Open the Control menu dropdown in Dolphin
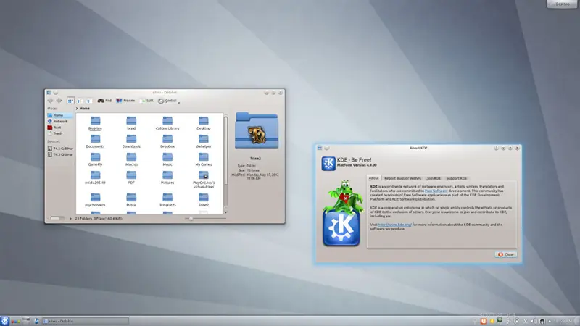580x326 pixels. tap(169, 101)
